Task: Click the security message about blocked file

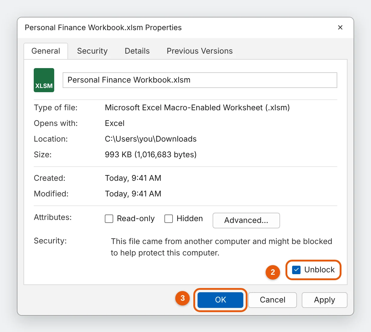Action: (221, 247)
